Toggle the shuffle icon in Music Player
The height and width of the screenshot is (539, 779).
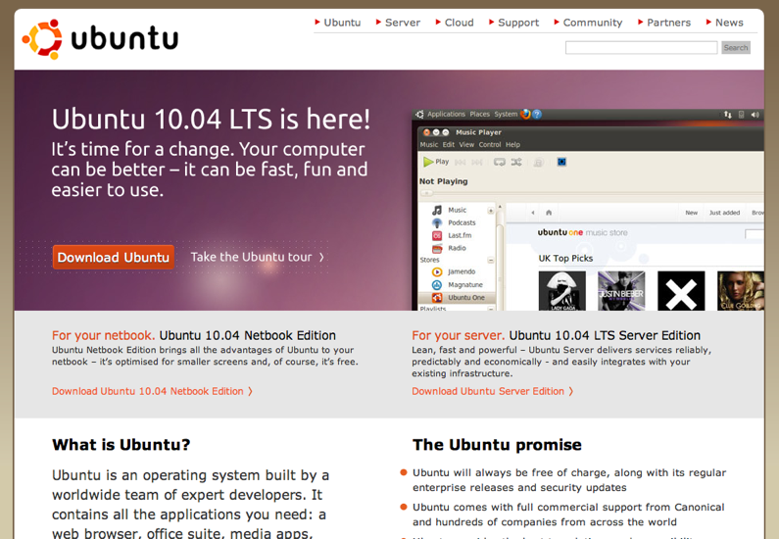coord(516,162)
